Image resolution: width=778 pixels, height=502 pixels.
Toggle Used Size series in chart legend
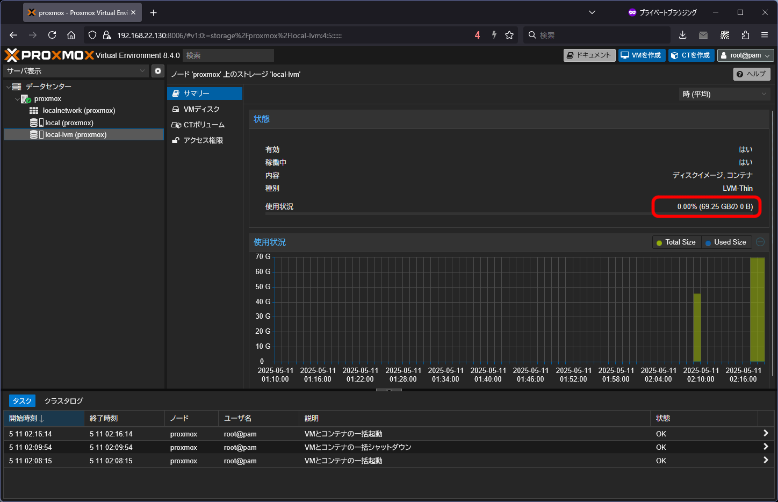(726, 242)
